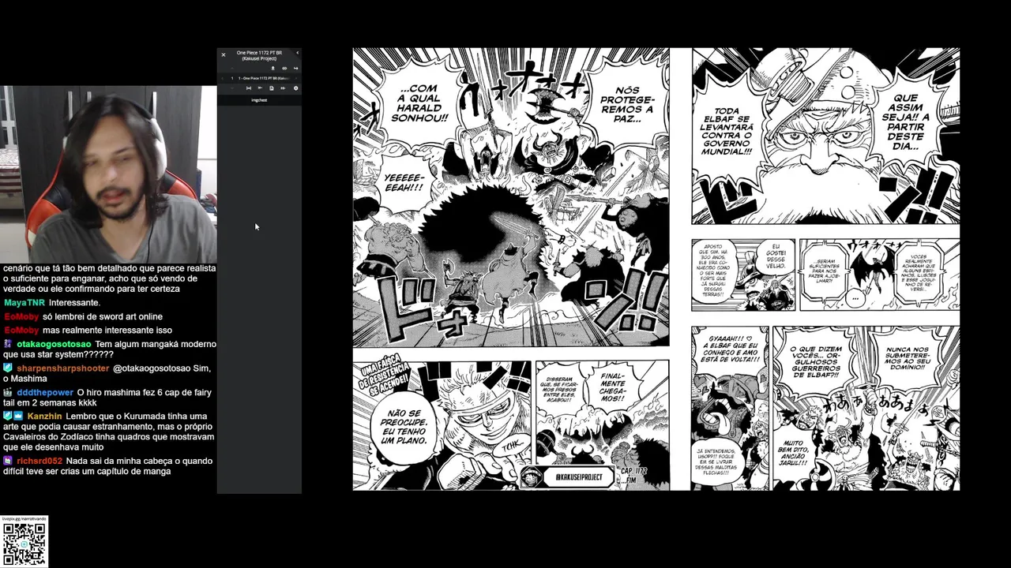This screenshot has width=1011, height=568.
Task: Open the imgchest source link
Action: tap(259, 100)
